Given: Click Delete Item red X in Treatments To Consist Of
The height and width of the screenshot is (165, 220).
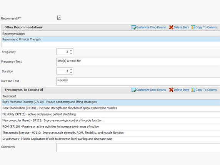Looking at the screenshot, I should point(171,90).
